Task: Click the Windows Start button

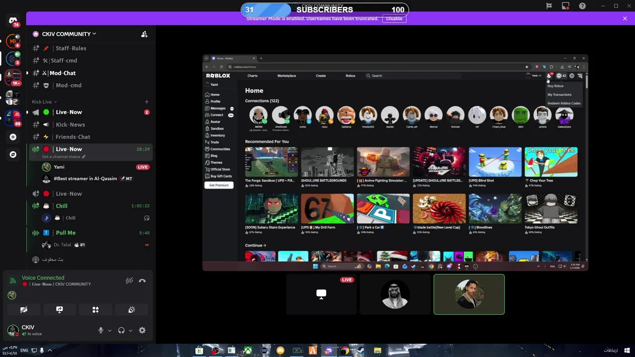Action: coord(628,351)
